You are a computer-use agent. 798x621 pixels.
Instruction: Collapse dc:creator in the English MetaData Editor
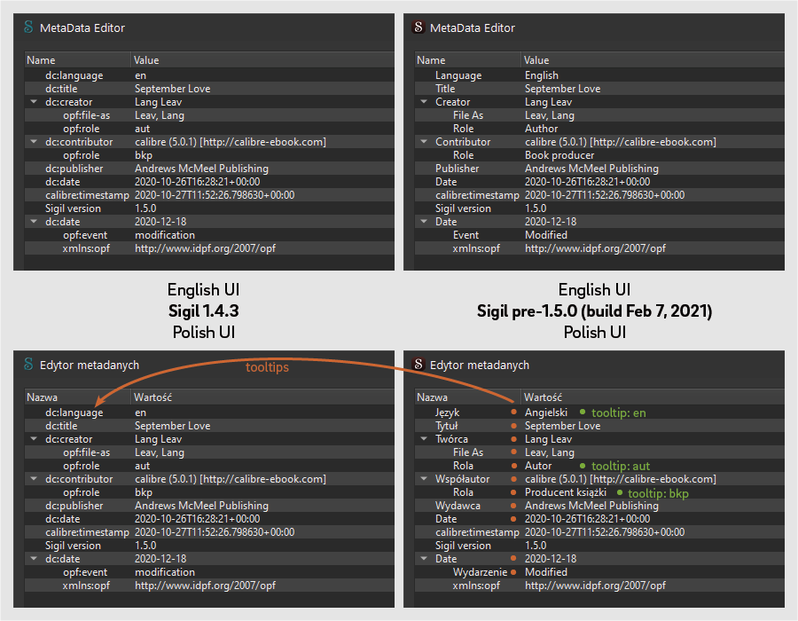pyautogui.click(x=34, y=102)
